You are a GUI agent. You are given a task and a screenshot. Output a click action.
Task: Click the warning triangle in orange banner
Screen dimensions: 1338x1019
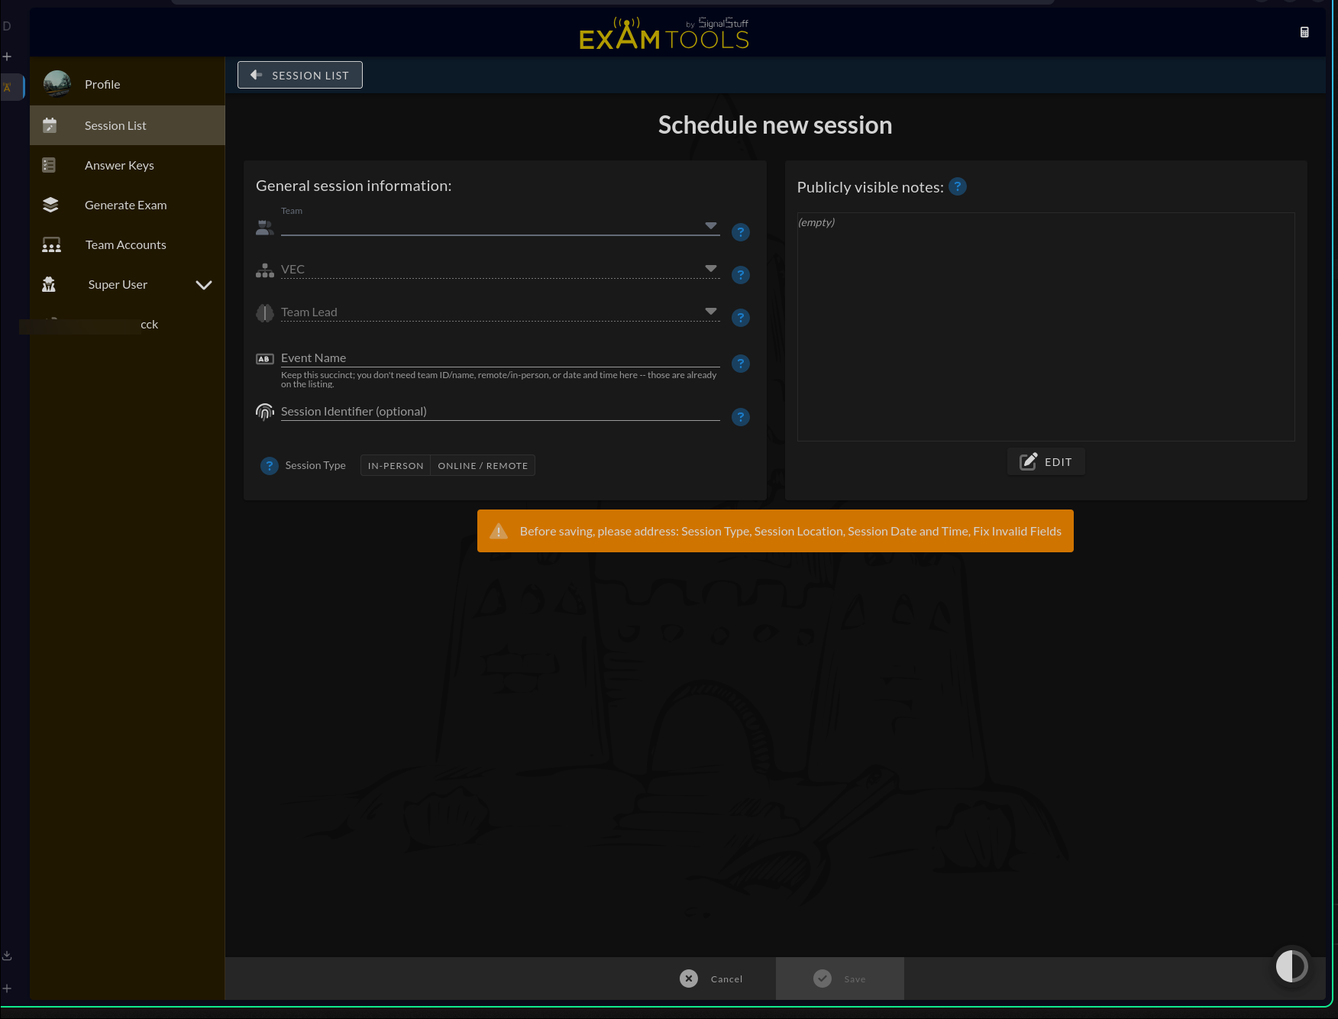[499, 531]
